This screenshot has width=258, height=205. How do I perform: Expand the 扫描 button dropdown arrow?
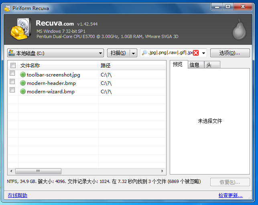click(x=133, y=53)
